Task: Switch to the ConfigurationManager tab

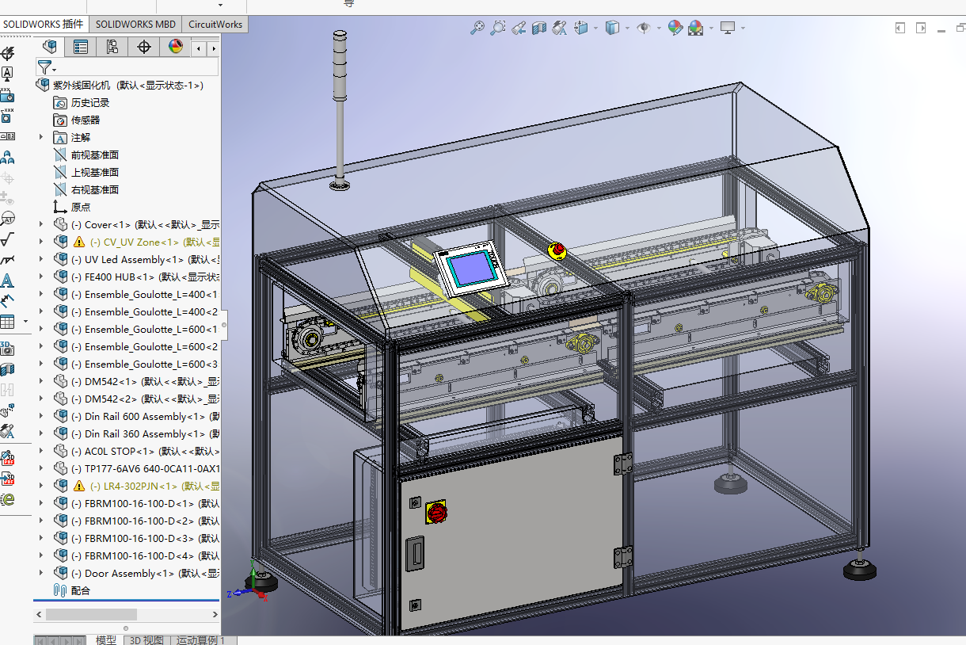Action: [112, 47]
